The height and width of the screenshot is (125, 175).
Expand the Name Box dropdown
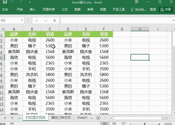coord(22,20)
